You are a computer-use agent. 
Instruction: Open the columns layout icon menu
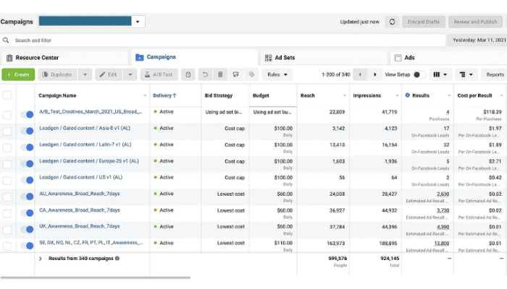pyautogui.click(x=440, y=74)
